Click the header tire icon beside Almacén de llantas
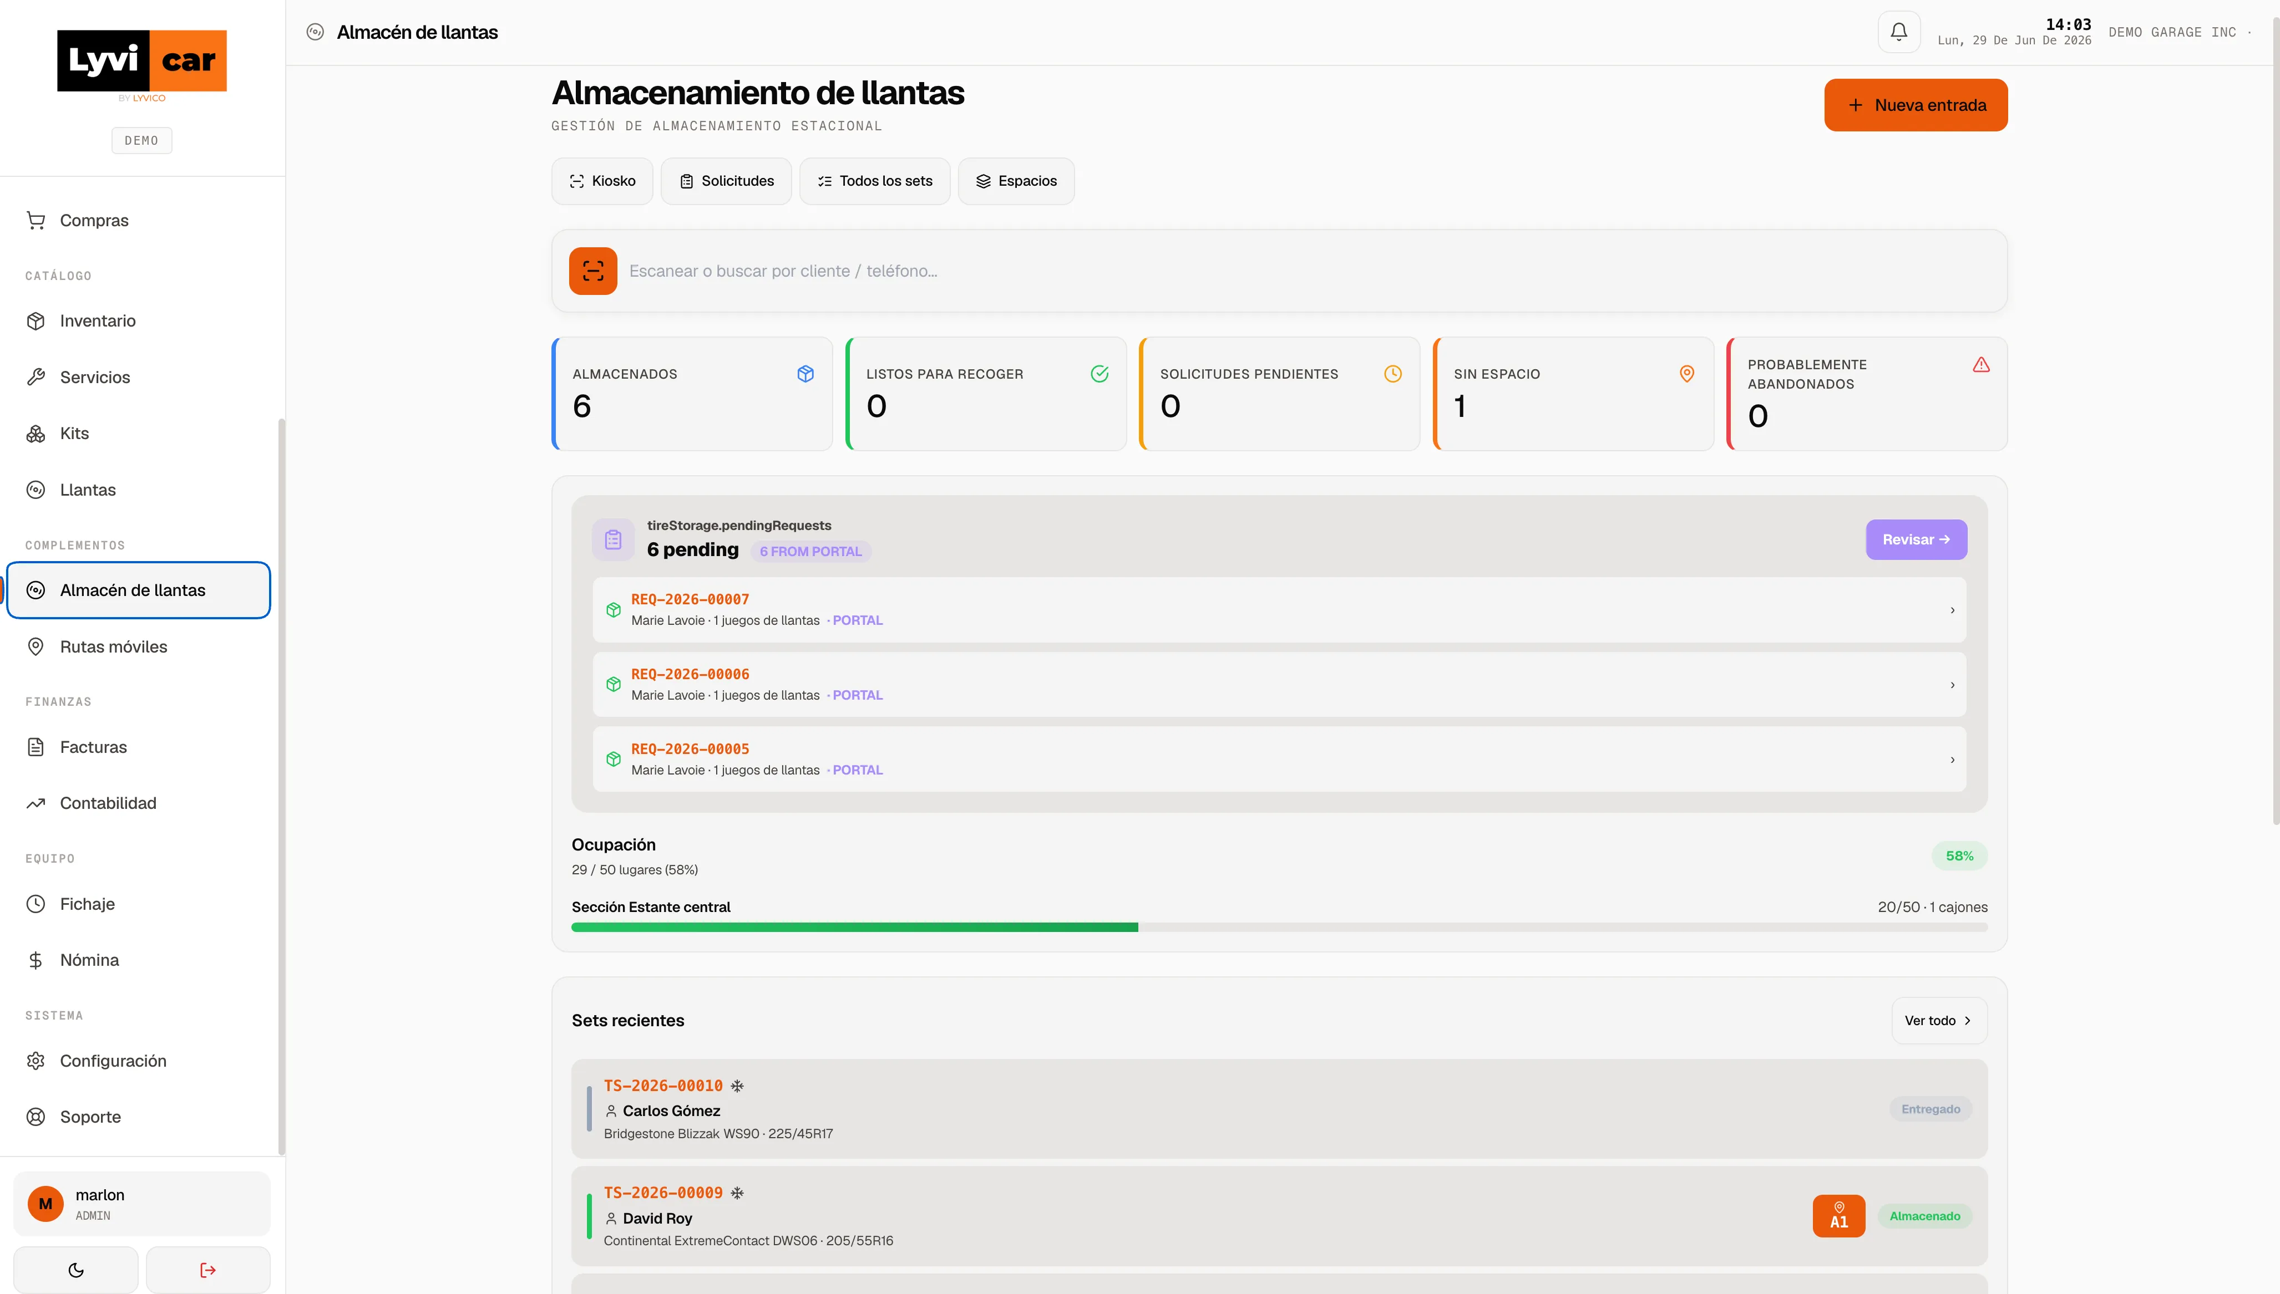Viewport: 2280px width, 1294px height. pos(315,32)
